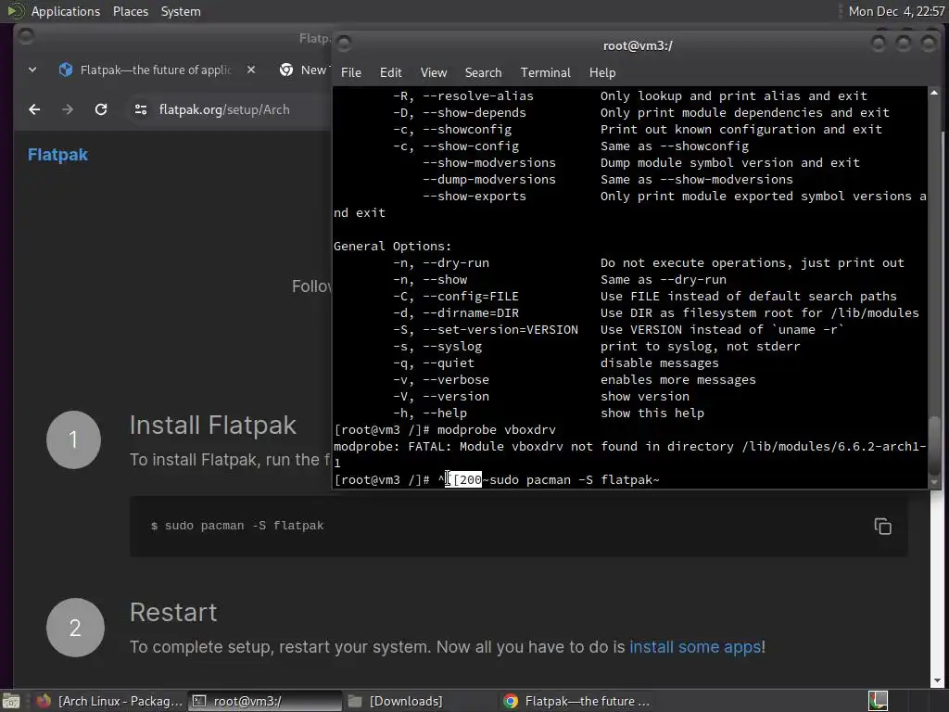Click the workspace switcher in bottom panel
Screen dimensions: 949x712
[878, 701]
